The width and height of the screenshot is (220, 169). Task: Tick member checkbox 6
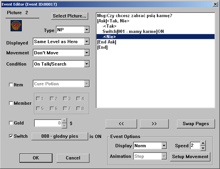52,108
